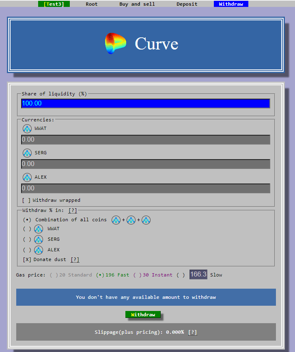Uncheck the Donate dust checkbox
The width and height of the screenshot is (295, 352).
(x=27, y=259)
